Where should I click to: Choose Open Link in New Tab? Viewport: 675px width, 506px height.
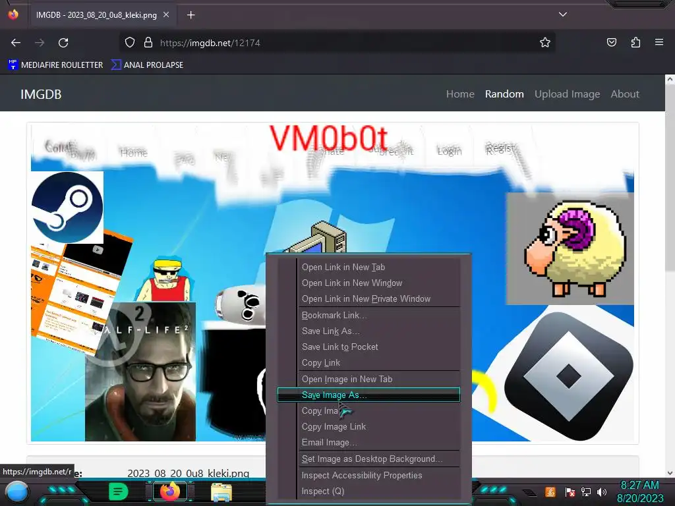(368, 267)
